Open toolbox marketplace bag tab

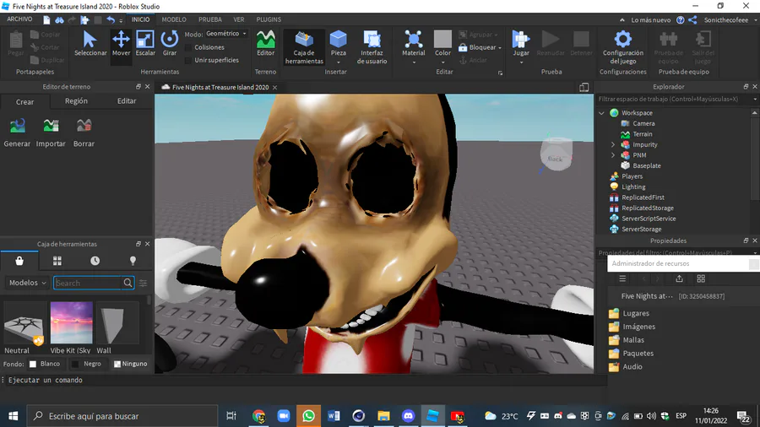(19, 261)
